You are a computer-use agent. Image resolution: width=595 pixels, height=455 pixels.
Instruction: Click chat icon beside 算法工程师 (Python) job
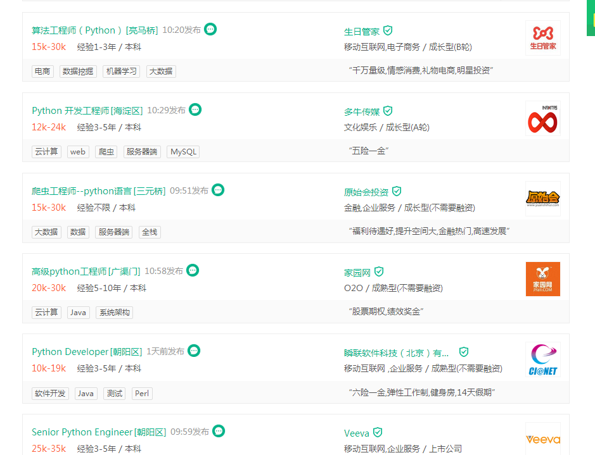point(210,29)
